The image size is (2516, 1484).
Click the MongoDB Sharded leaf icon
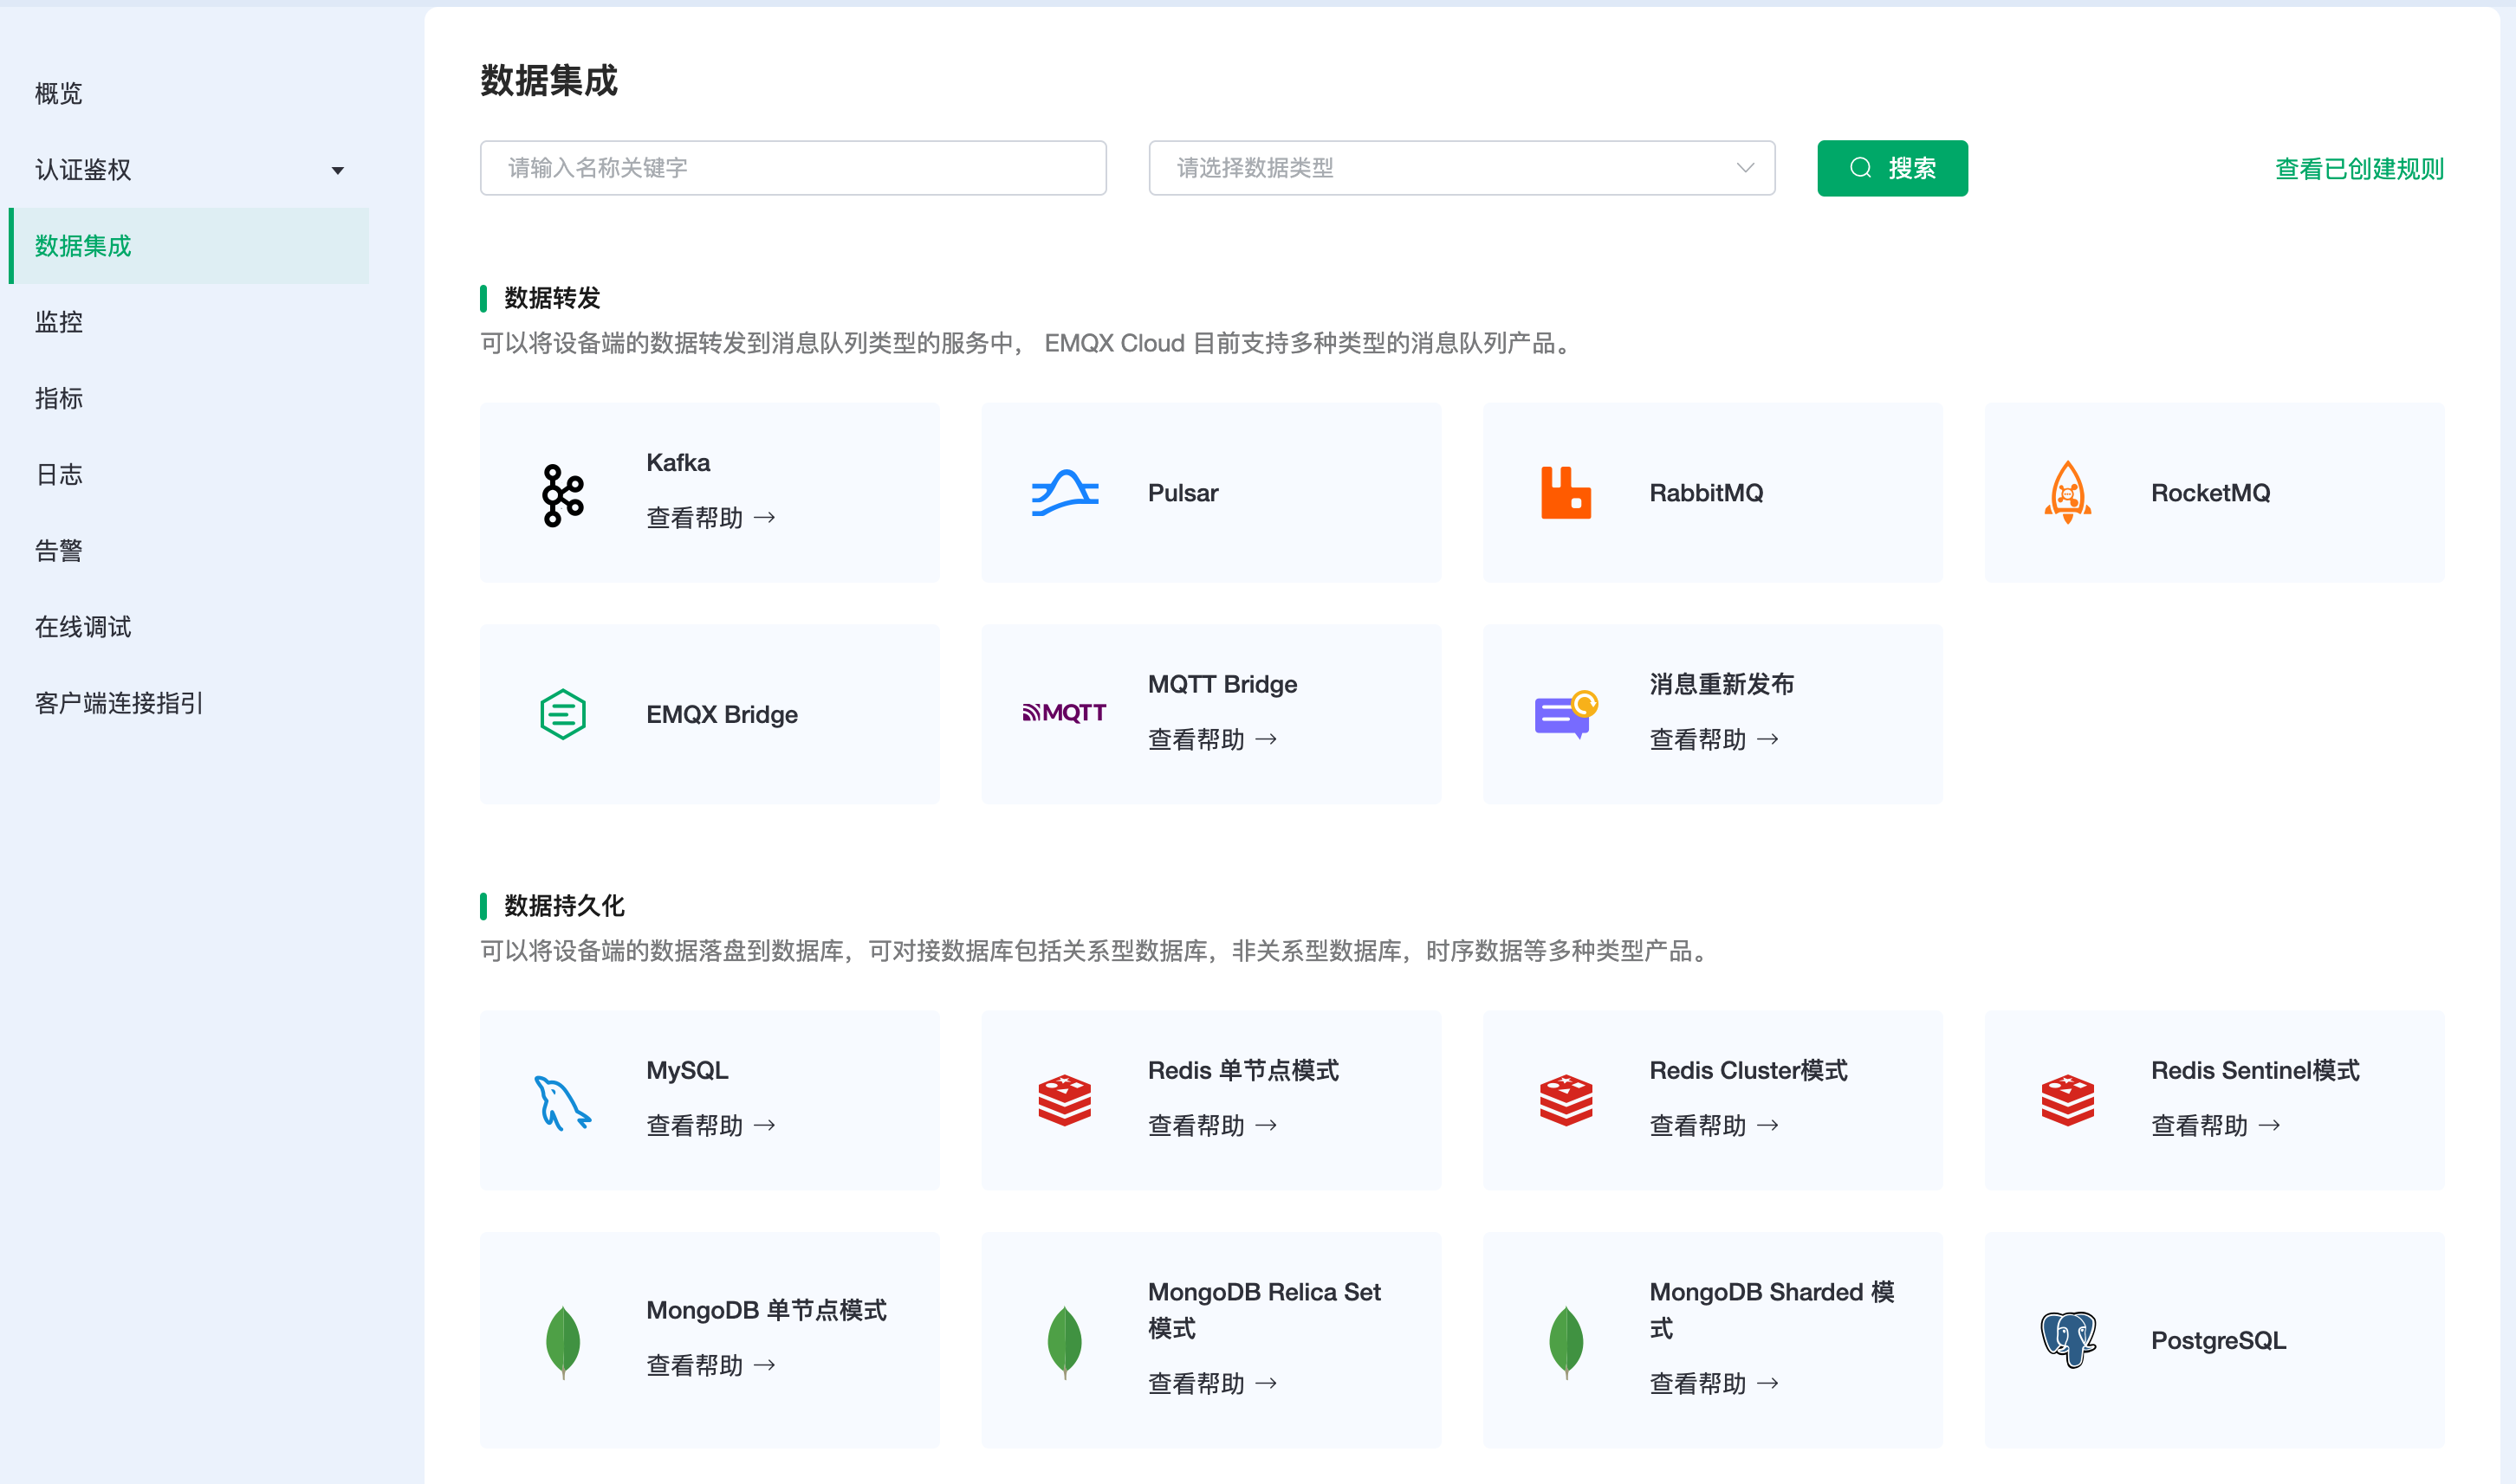1566,1341
